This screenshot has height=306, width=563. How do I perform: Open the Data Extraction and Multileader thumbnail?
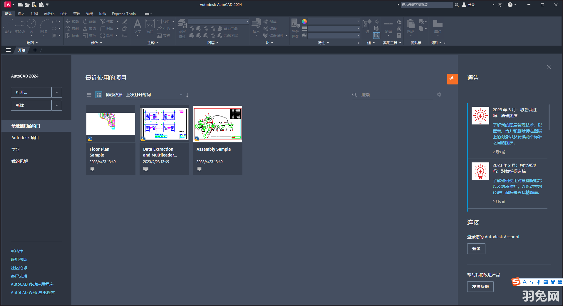click(164, 124)
